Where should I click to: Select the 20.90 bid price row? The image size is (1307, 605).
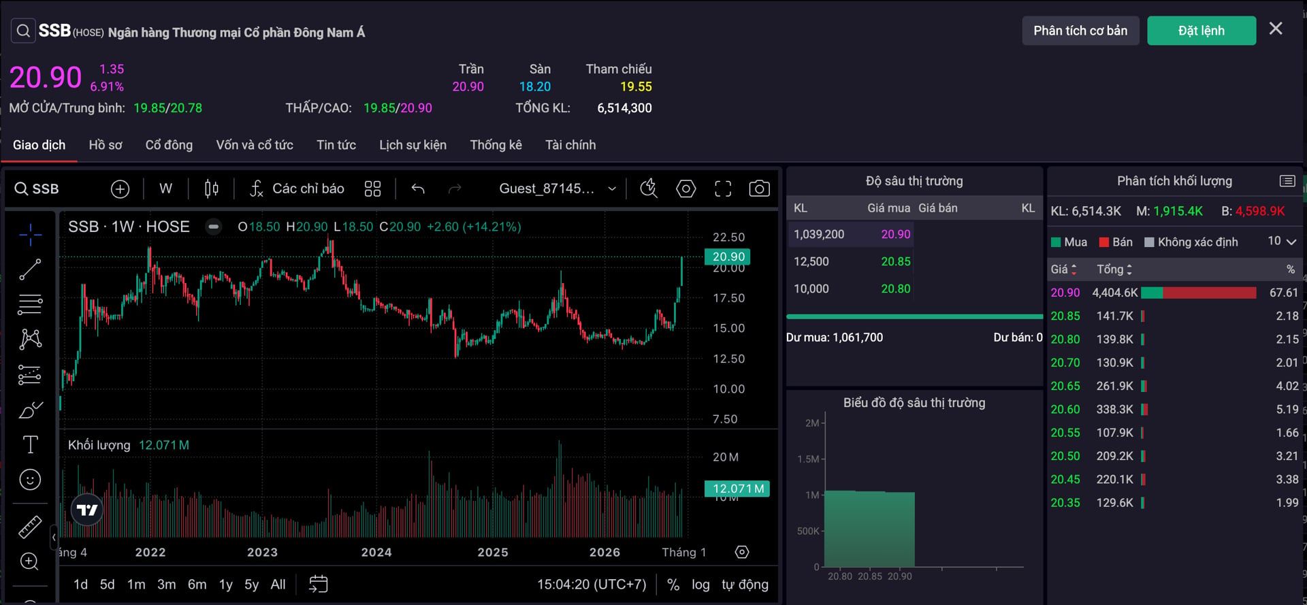(x=851, y=234)
